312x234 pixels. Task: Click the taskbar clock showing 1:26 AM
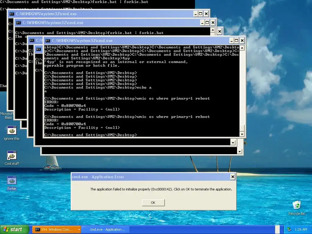(x=301, y=229)
